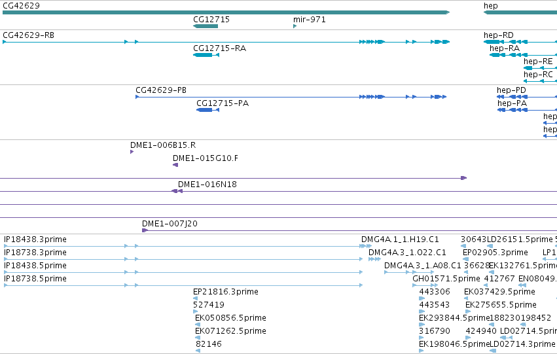Click the 424940 feature label

(481, 331)
